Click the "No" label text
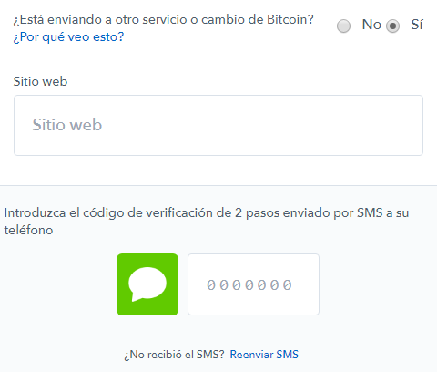Screen dimensions: 437x372 coord(371,25)
